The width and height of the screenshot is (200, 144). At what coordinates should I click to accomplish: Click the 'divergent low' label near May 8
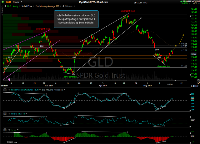(x=164, y=66)
